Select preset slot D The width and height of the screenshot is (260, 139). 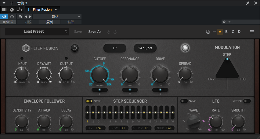239,32
